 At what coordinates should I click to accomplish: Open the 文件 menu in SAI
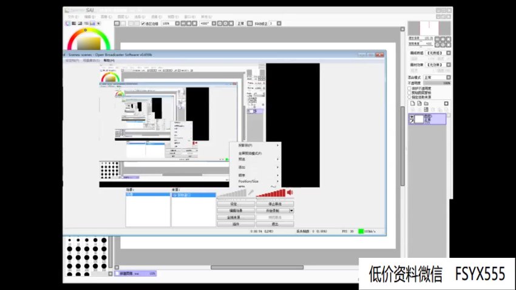point(73,16)
